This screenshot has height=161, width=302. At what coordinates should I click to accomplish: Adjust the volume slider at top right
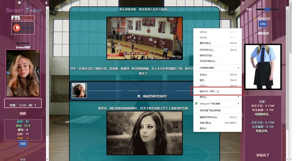(x=267, y=9)
